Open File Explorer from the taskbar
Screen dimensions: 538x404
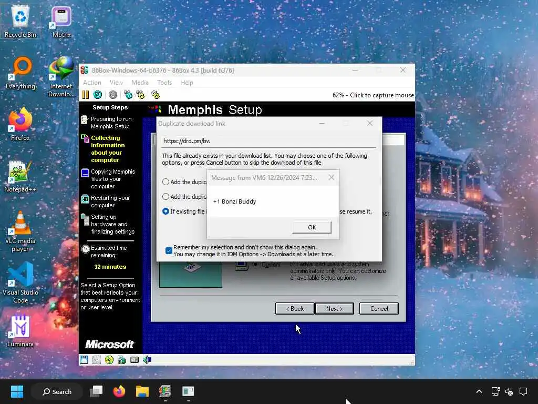click(x=142, y=391)
